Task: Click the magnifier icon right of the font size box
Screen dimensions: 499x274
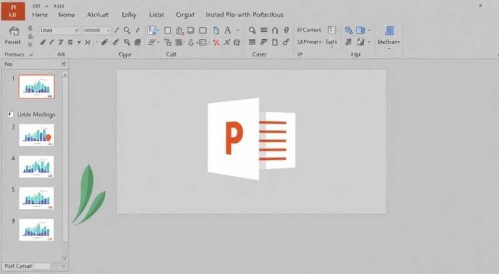Action: click(127, 30)
